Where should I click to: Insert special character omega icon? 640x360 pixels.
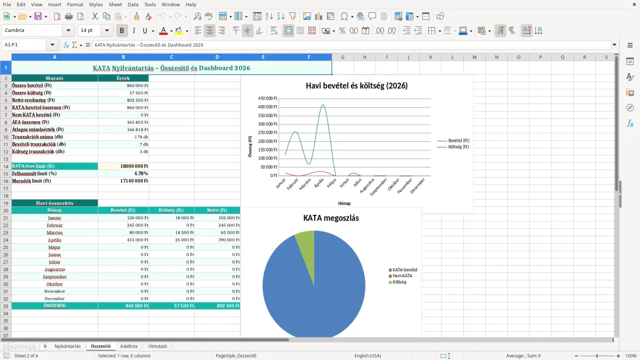pos(344,17)
